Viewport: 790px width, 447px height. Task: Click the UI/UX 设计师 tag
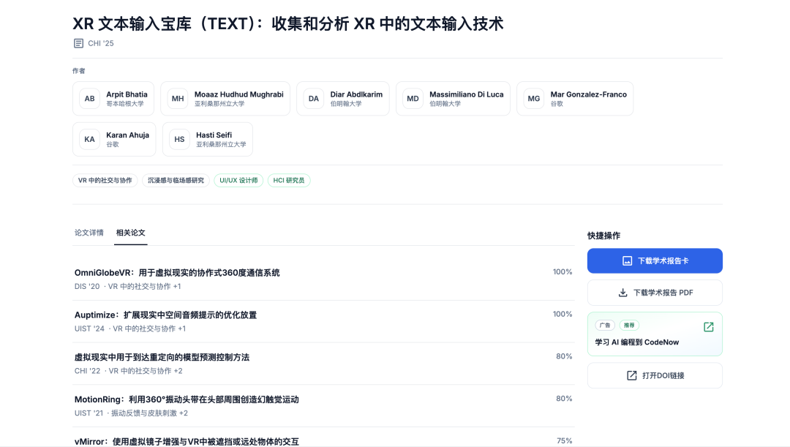tap(238, 180)
